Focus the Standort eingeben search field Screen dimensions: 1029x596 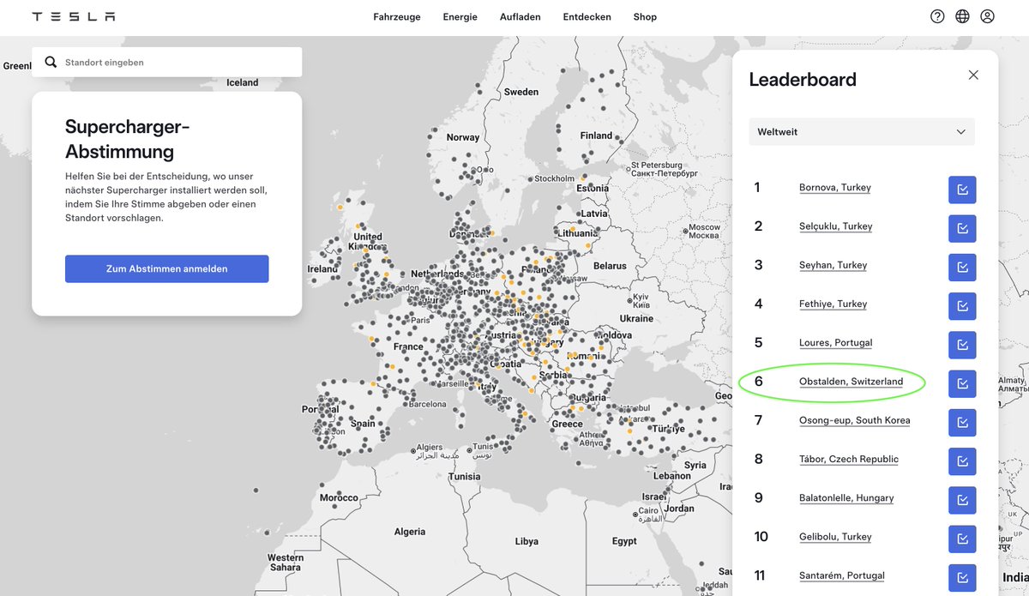coord(167,62)
